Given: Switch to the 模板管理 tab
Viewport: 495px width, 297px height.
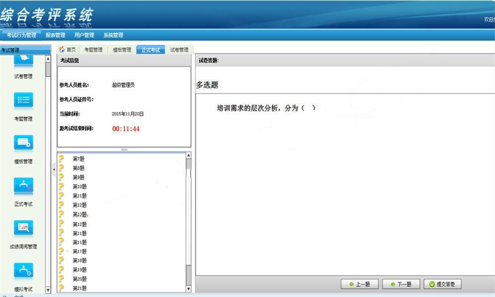Looking at the screenshot, I should (122, 49).
